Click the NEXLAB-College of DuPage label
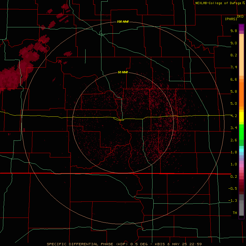This screenshot has height=246, width=246. 218,3
